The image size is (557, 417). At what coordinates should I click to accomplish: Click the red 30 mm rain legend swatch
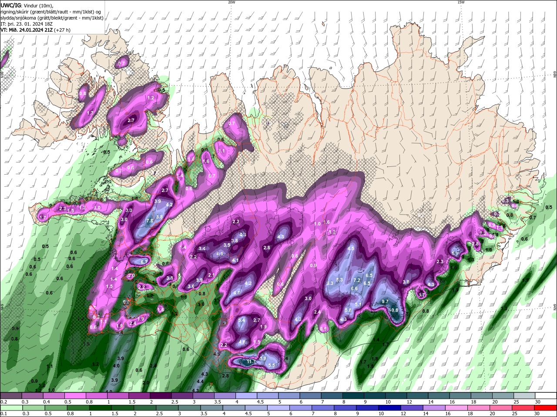[546, 408]
